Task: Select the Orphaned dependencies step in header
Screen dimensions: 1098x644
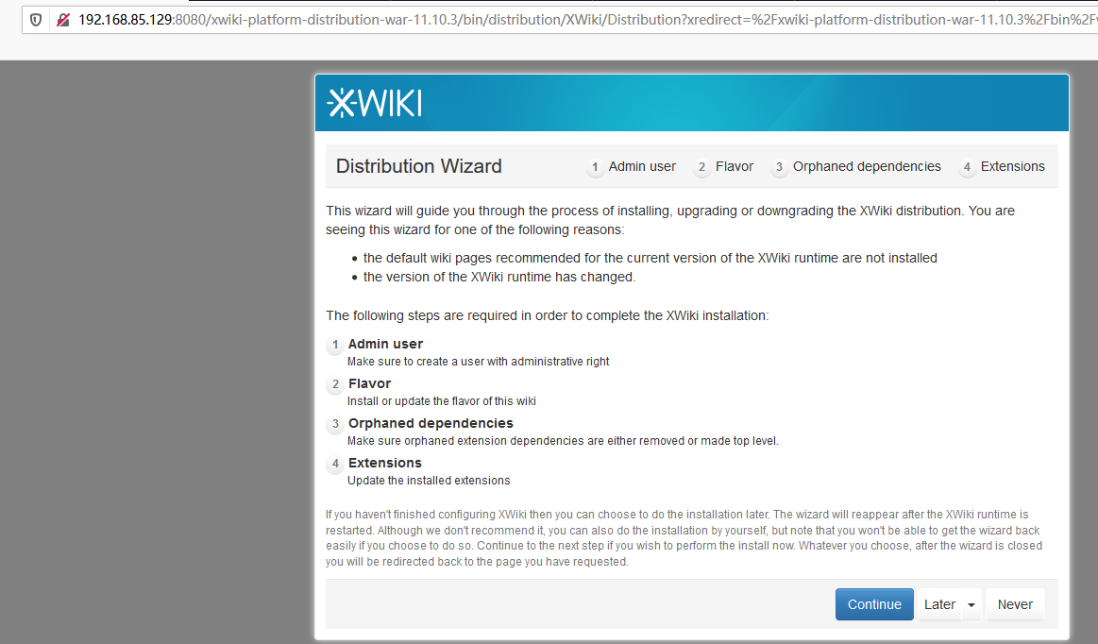Action: (856, 167)
